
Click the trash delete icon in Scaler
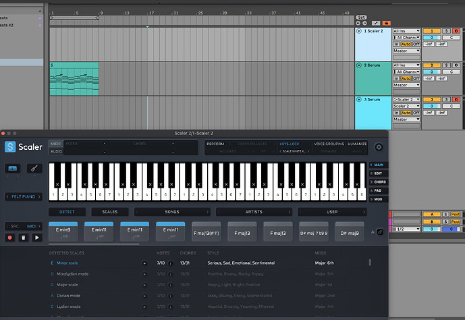pos(24,238)
